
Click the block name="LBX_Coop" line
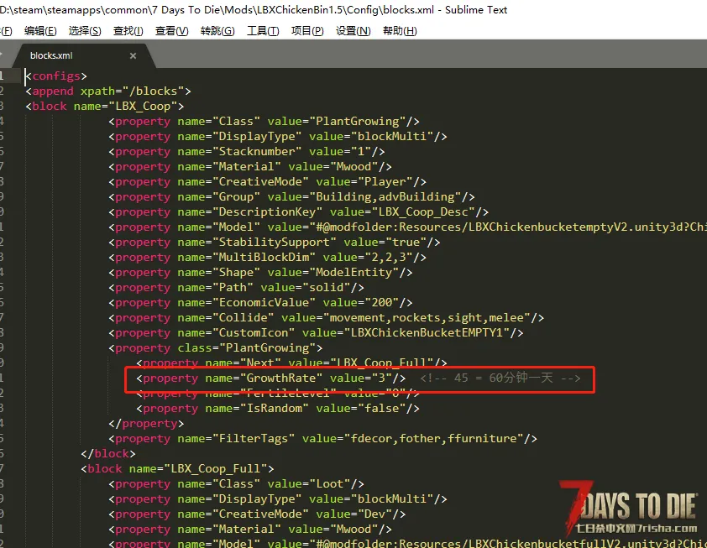pos(105,107)
